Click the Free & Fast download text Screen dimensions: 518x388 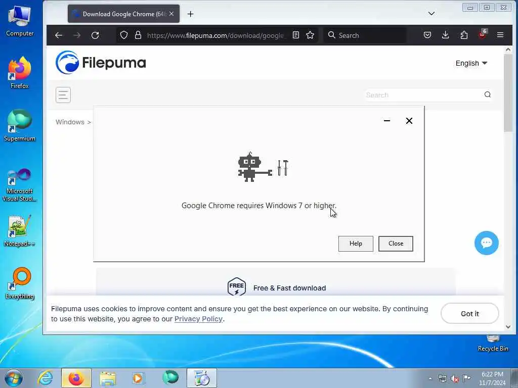click(x=289, y=288)
